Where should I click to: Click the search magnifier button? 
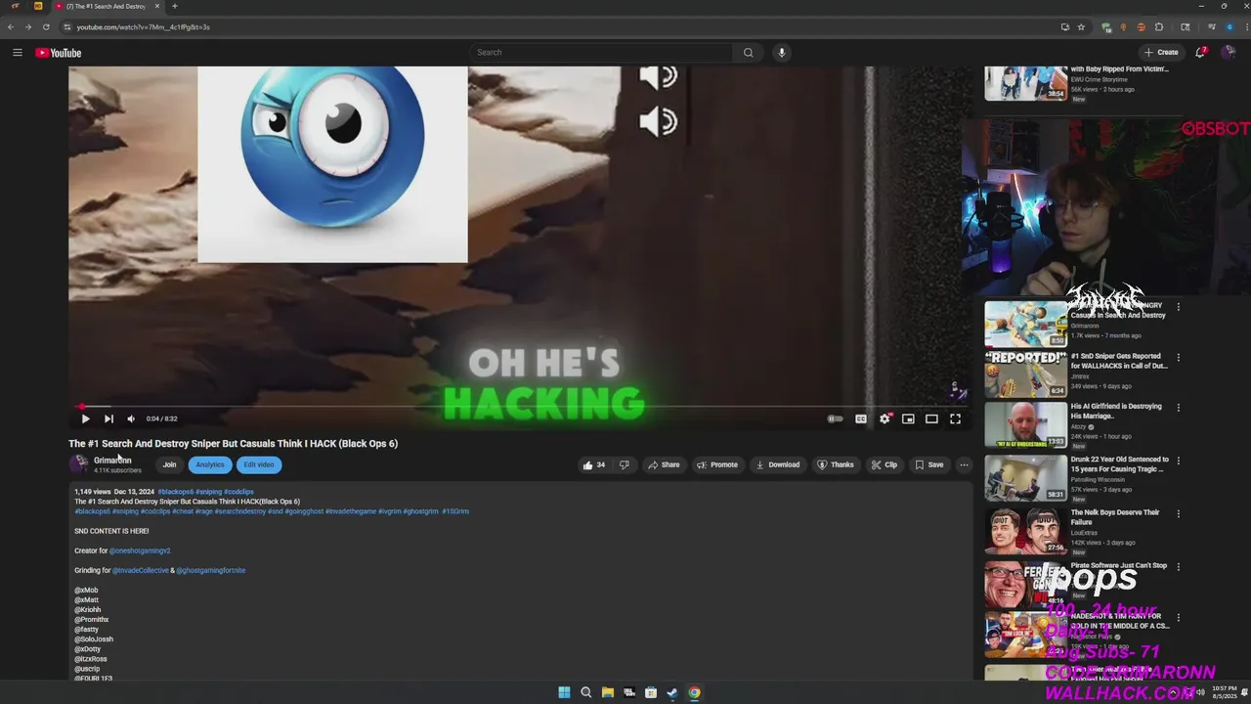748,53
